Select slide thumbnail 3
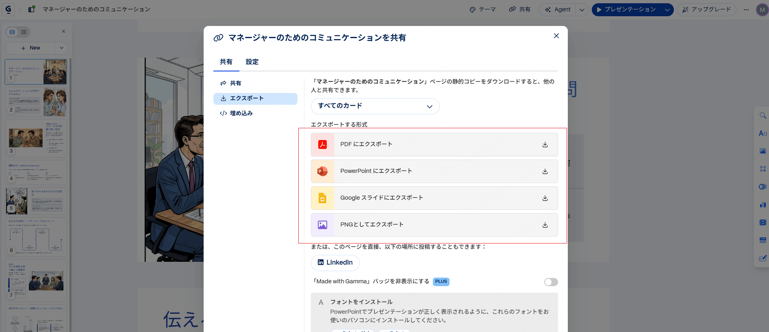Image resolution: width=769 pixels, height=332 pixels. [x=36, y=138]
